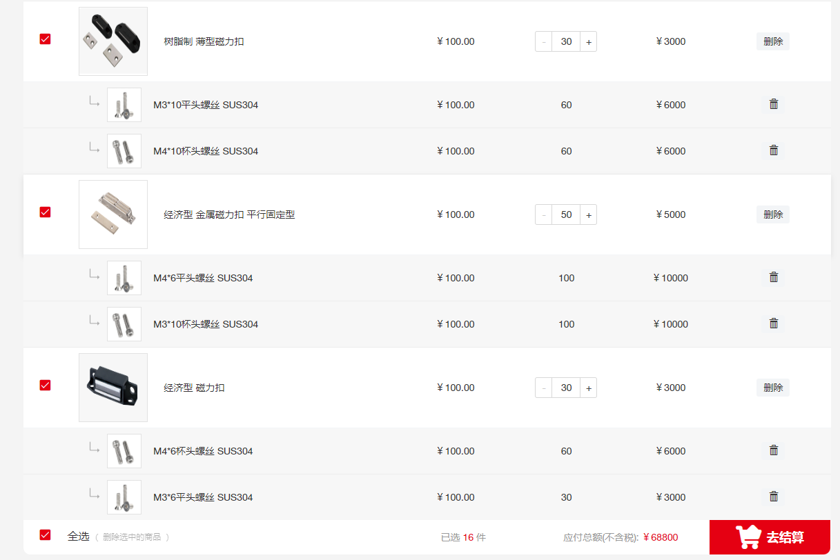Uncheck the 树脂制 薄型磁力扣 item checkbox
Image resolution: width=840 pixels, height=560 pixels.
click(x=46, y=39)
